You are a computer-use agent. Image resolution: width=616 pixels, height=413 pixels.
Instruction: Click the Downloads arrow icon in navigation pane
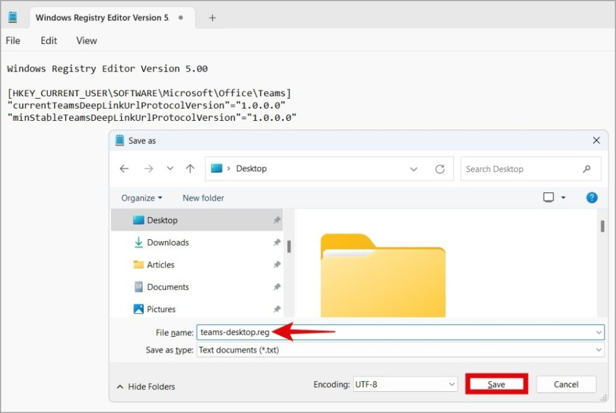[x=138, y=242]
